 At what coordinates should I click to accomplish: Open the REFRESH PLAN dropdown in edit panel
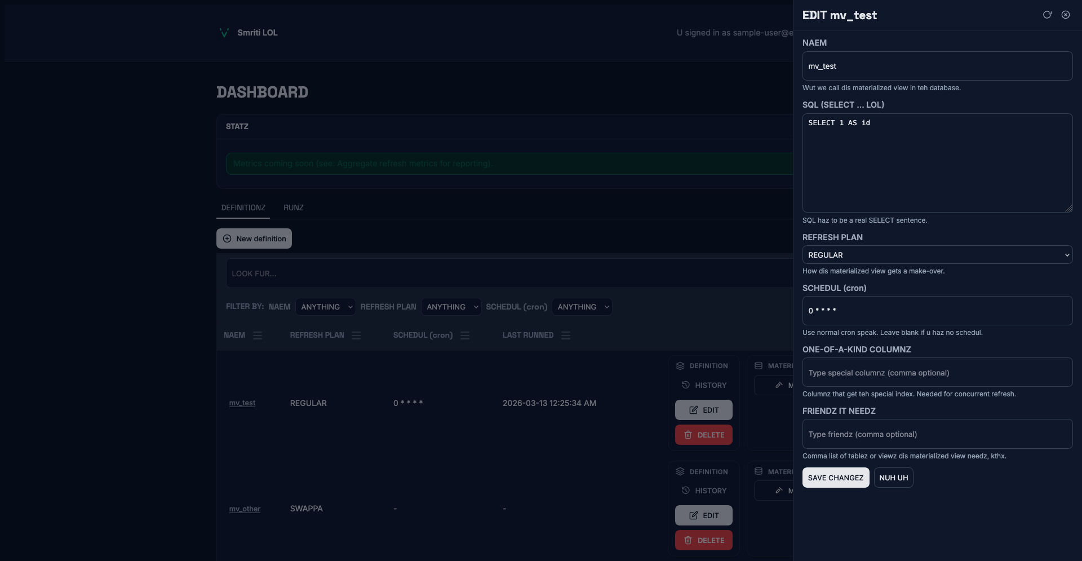coord(937,255)
